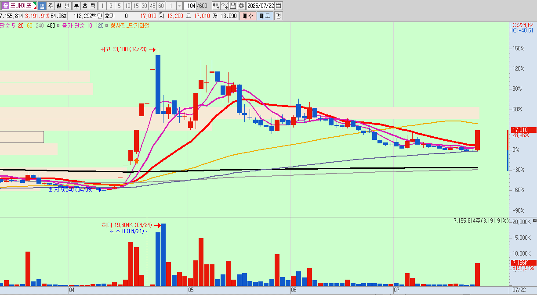The width and height of the screenshot is (537, 295).
Task: Click the 07/22 date label on time axis
Action: (519, 290)
